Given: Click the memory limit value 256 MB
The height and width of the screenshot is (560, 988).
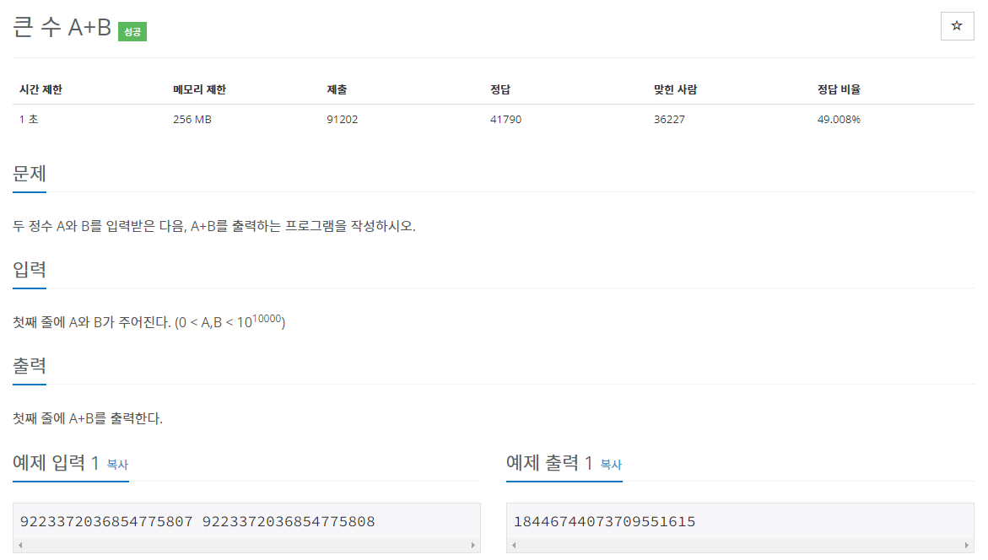Looking at the screenshot, I should 192,119.
